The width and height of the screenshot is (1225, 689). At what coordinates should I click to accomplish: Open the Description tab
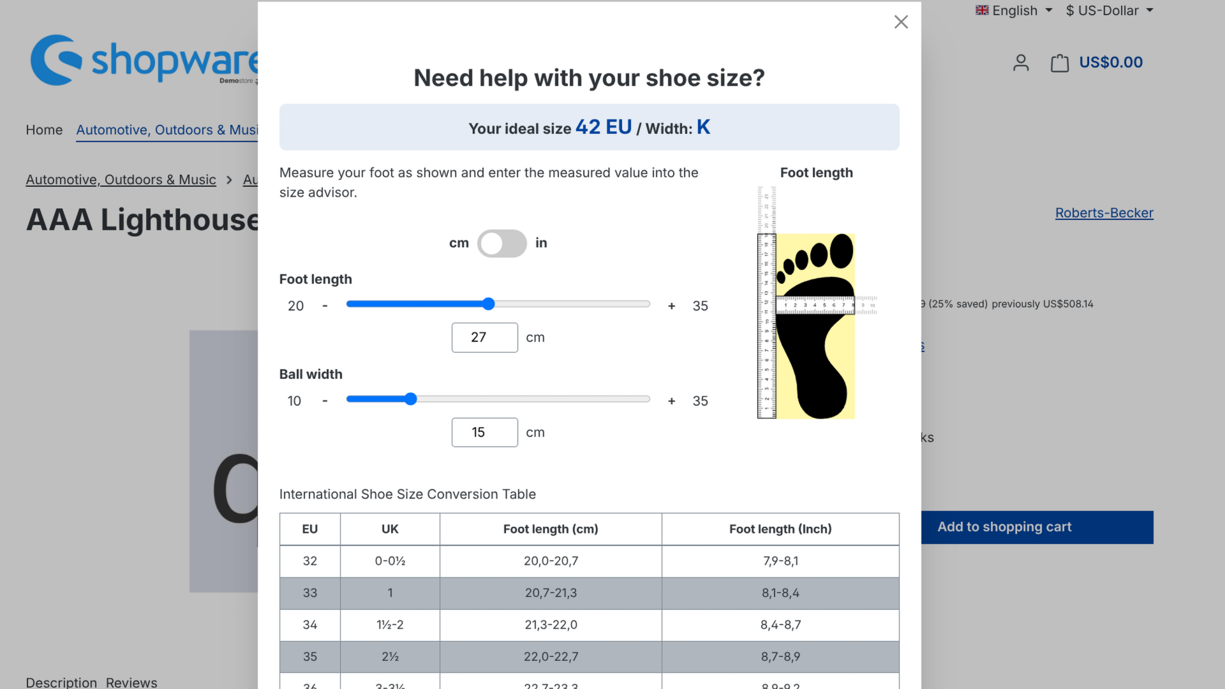pyautogui.click(x=61, y=682)
